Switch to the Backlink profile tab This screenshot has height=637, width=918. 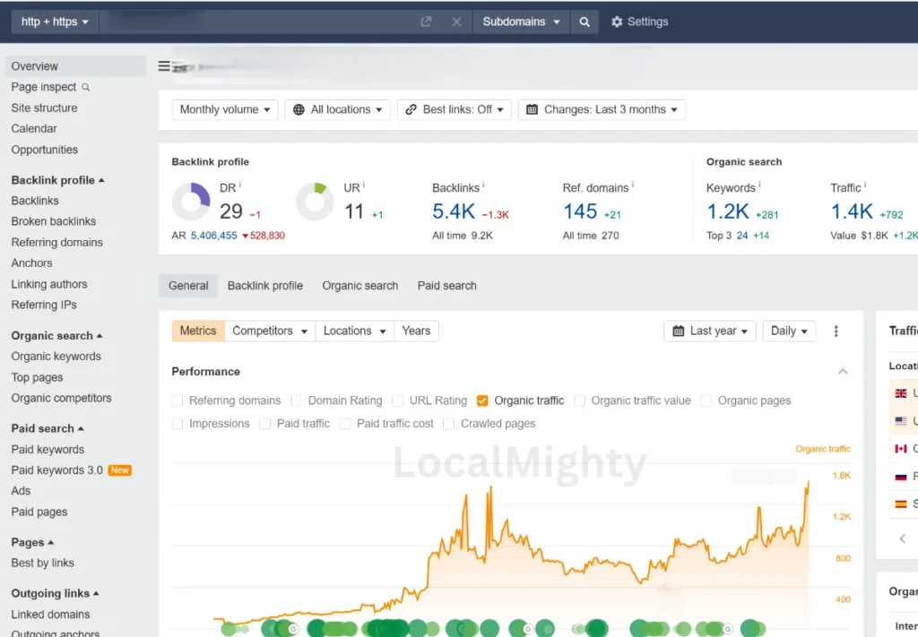pos(265,286)
